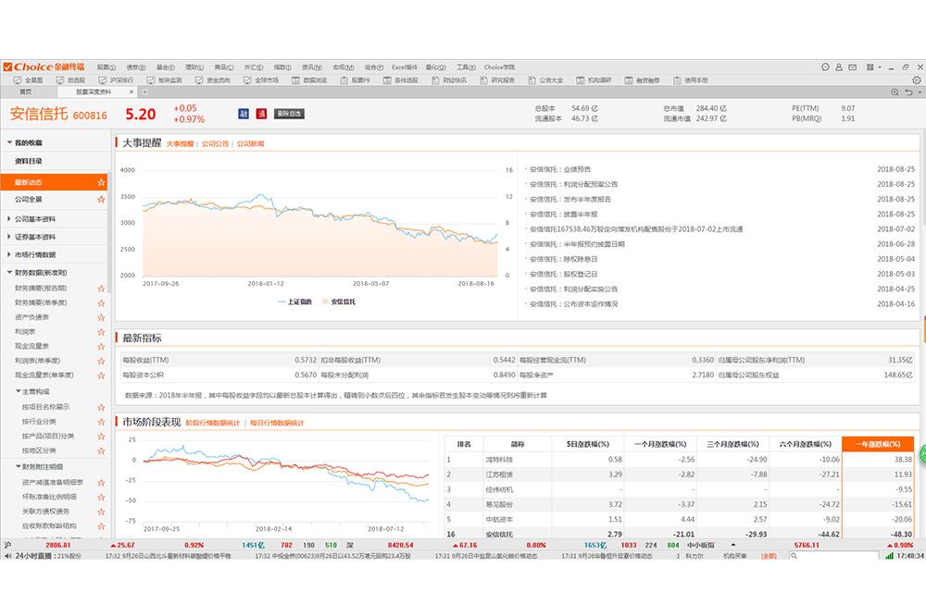926x616 pixels.
Task: Toggle favorite star for 关联方债权债务
Action: click(x=101, y=511)
